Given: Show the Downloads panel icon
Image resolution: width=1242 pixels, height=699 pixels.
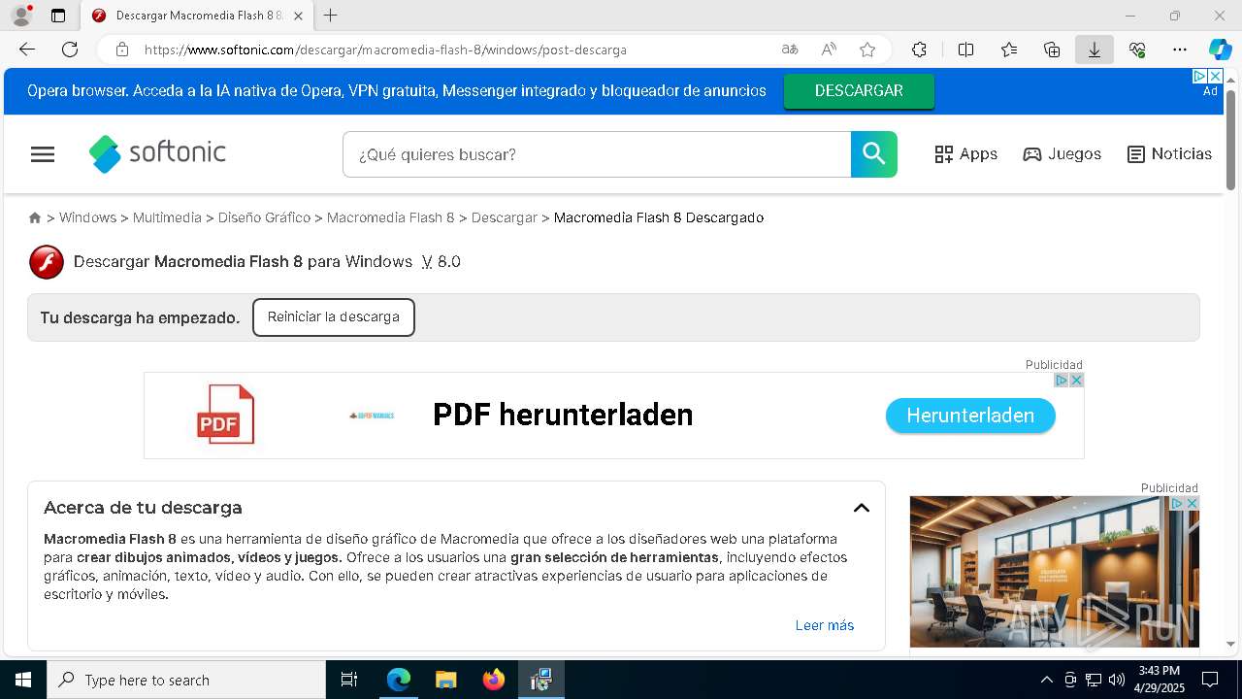Looking at the screenshot, I should (x=1095, y=50).
